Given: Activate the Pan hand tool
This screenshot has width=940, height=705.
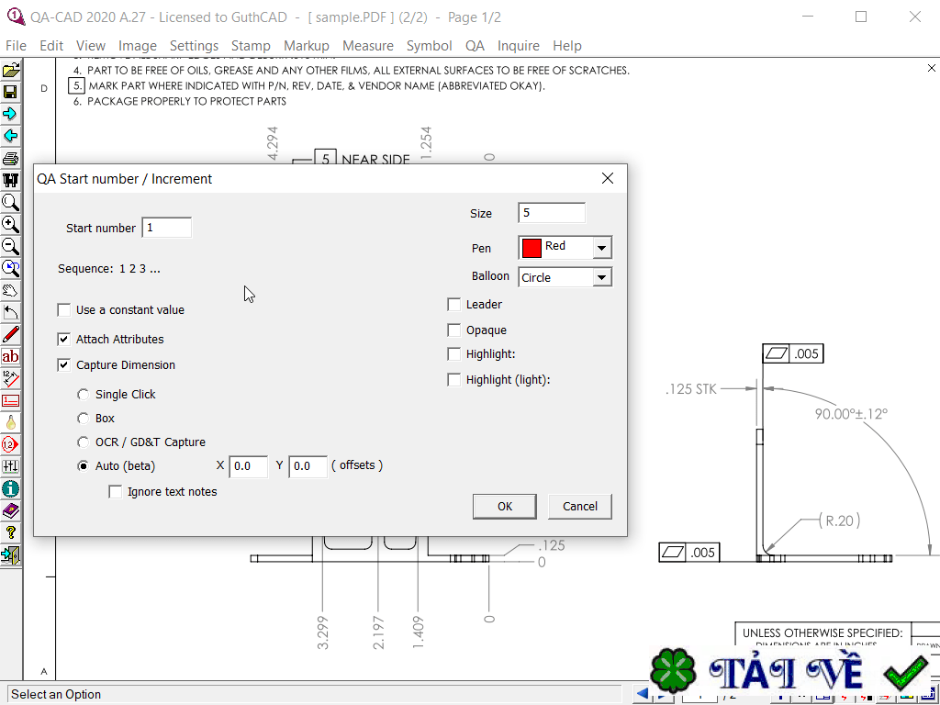Looking at the screenshot, I should point(11,290).
